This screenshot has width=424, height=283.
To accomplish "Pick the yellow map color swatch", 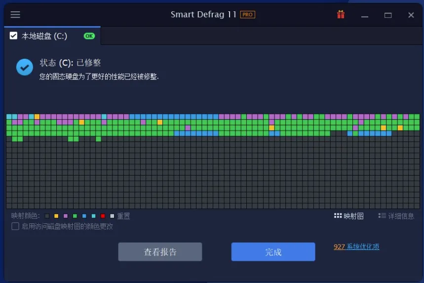I will 56,216.
